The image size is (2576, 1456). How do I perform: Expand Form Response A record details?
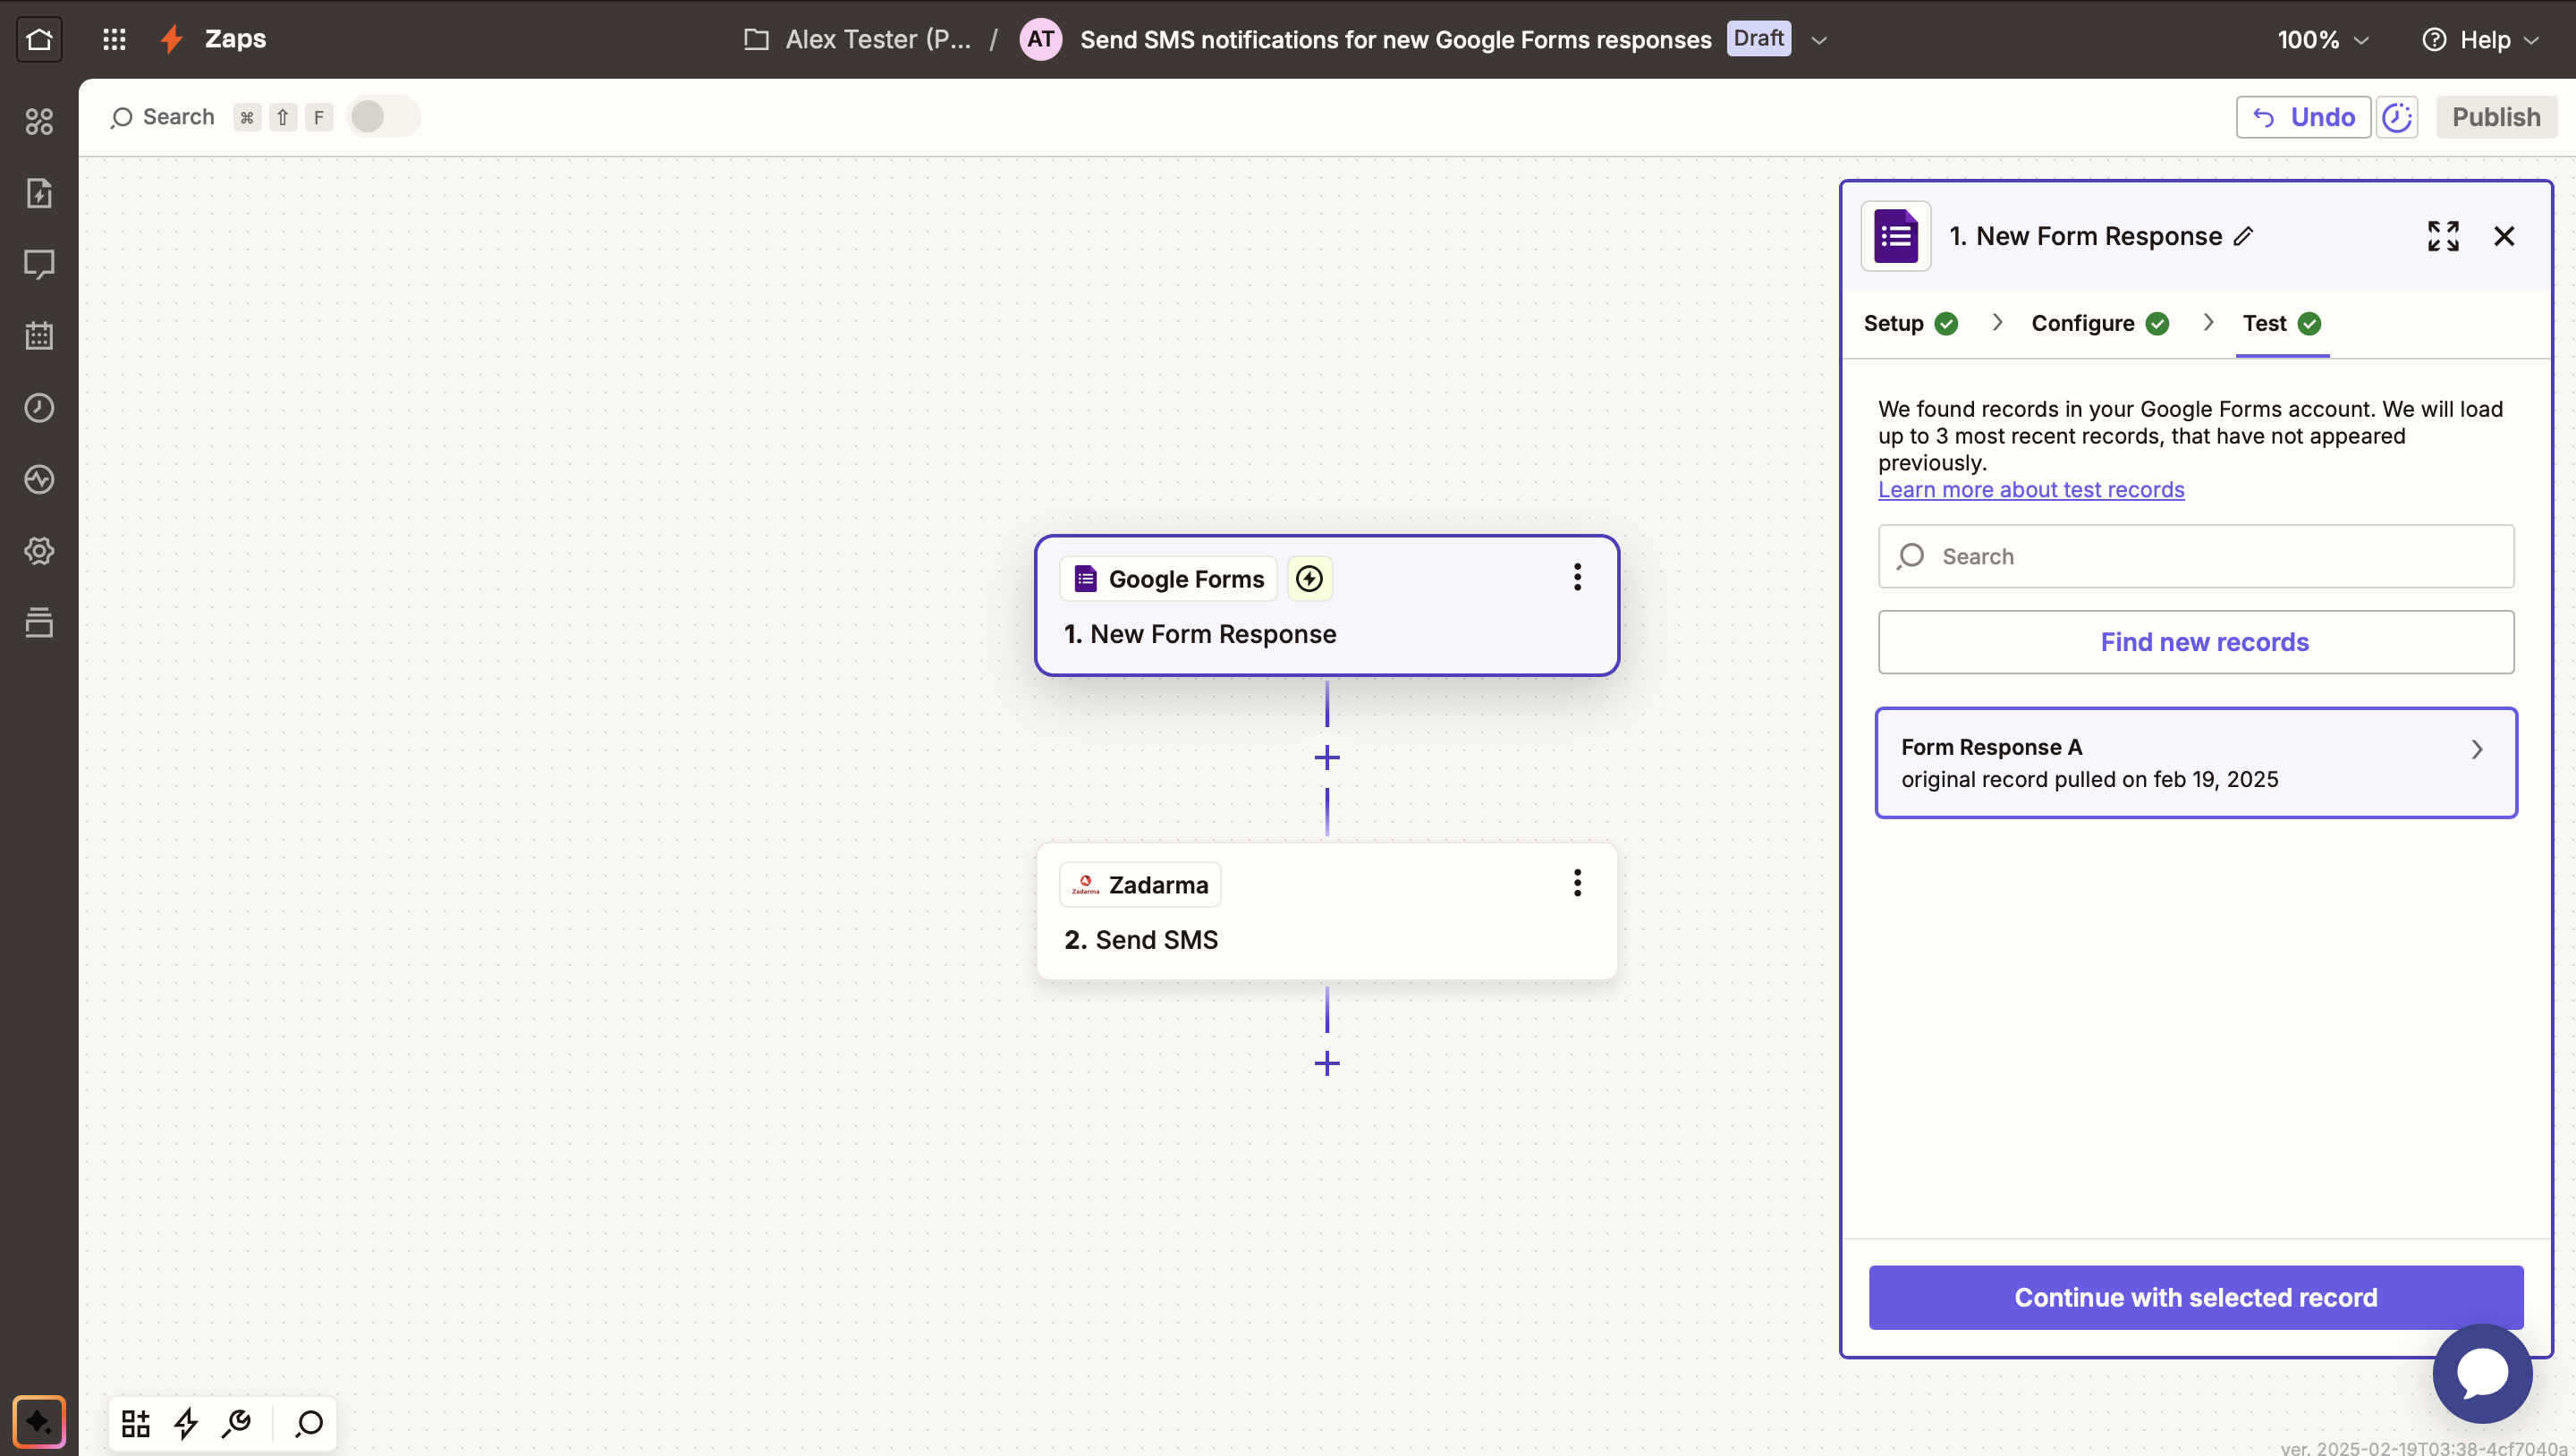pyautogui.click(x=2476, y=750)
